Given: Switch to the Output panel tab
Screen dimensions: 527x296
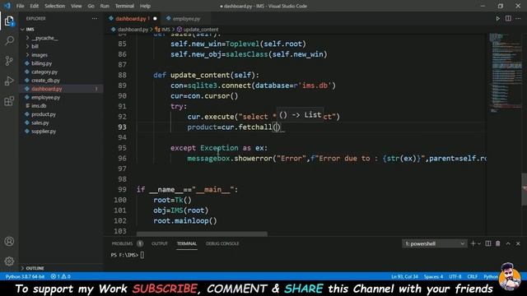Looking at the screenshot, I should (159, 243).
